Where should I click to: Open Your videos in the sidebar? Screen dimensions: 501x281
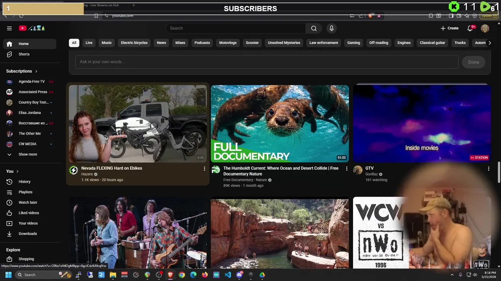[x=30, y=223]
